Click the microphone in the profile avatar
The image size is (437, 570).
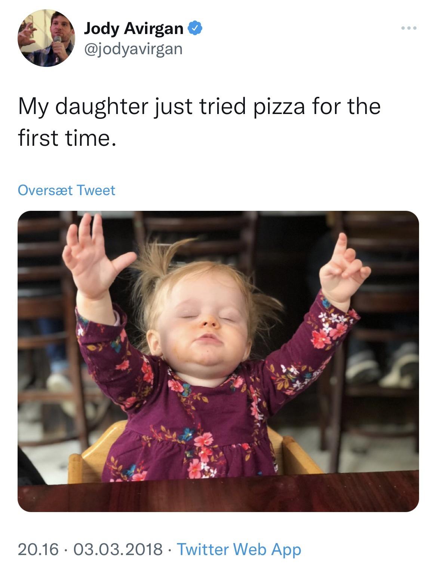(57, 47)
